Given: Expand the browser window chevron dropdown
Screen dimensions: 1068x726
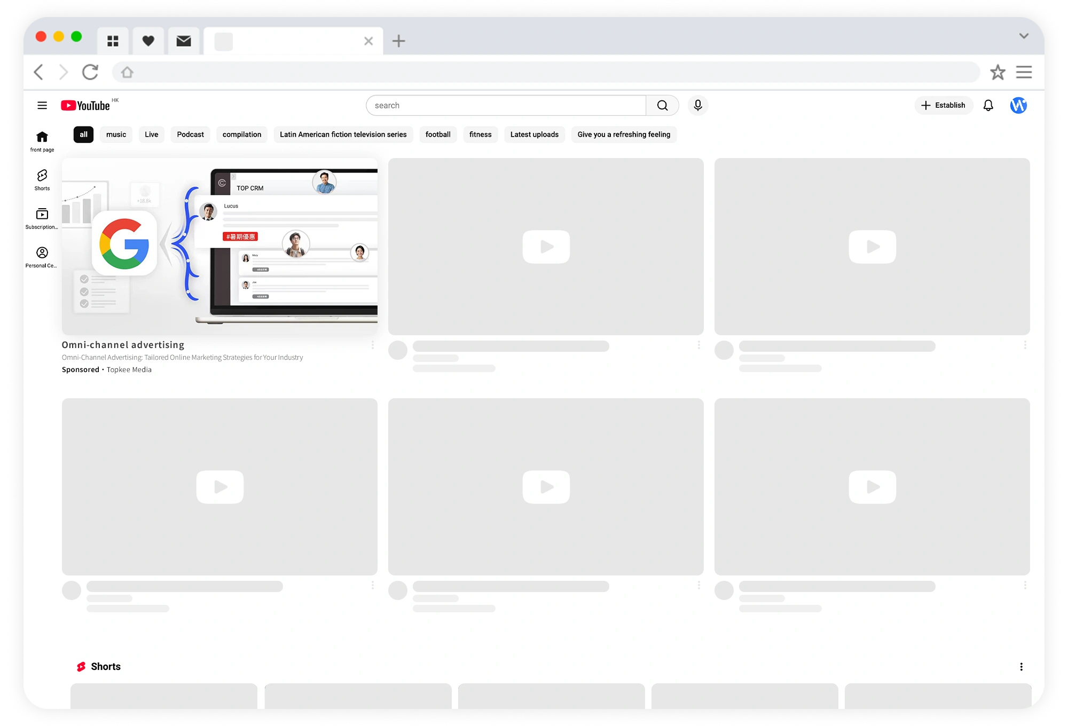Looking at the screenshot, I should (1024, 35).
